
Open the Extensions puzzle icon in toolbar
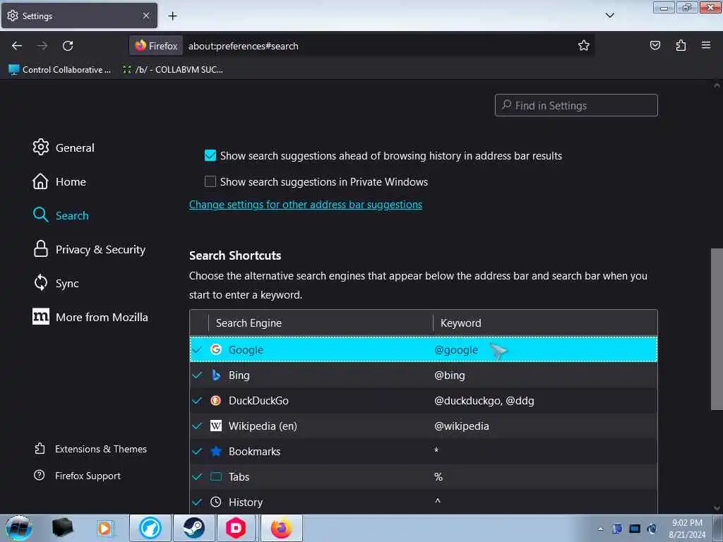tap(681, 45)
